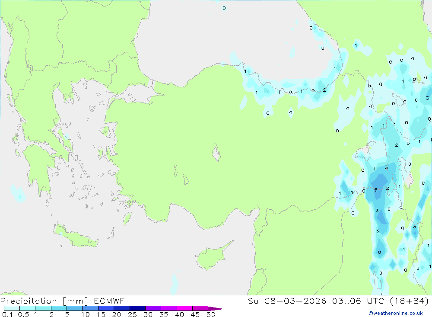Click the '35' legend scale label
This screenshot has width=432, height=317.
click(x=164, y=314)
